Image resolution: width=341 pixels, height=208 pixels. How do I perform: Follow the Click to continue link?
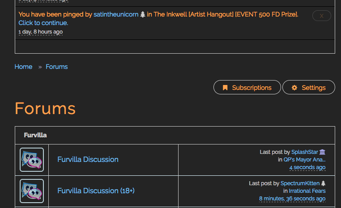click(x=43, y=23)
